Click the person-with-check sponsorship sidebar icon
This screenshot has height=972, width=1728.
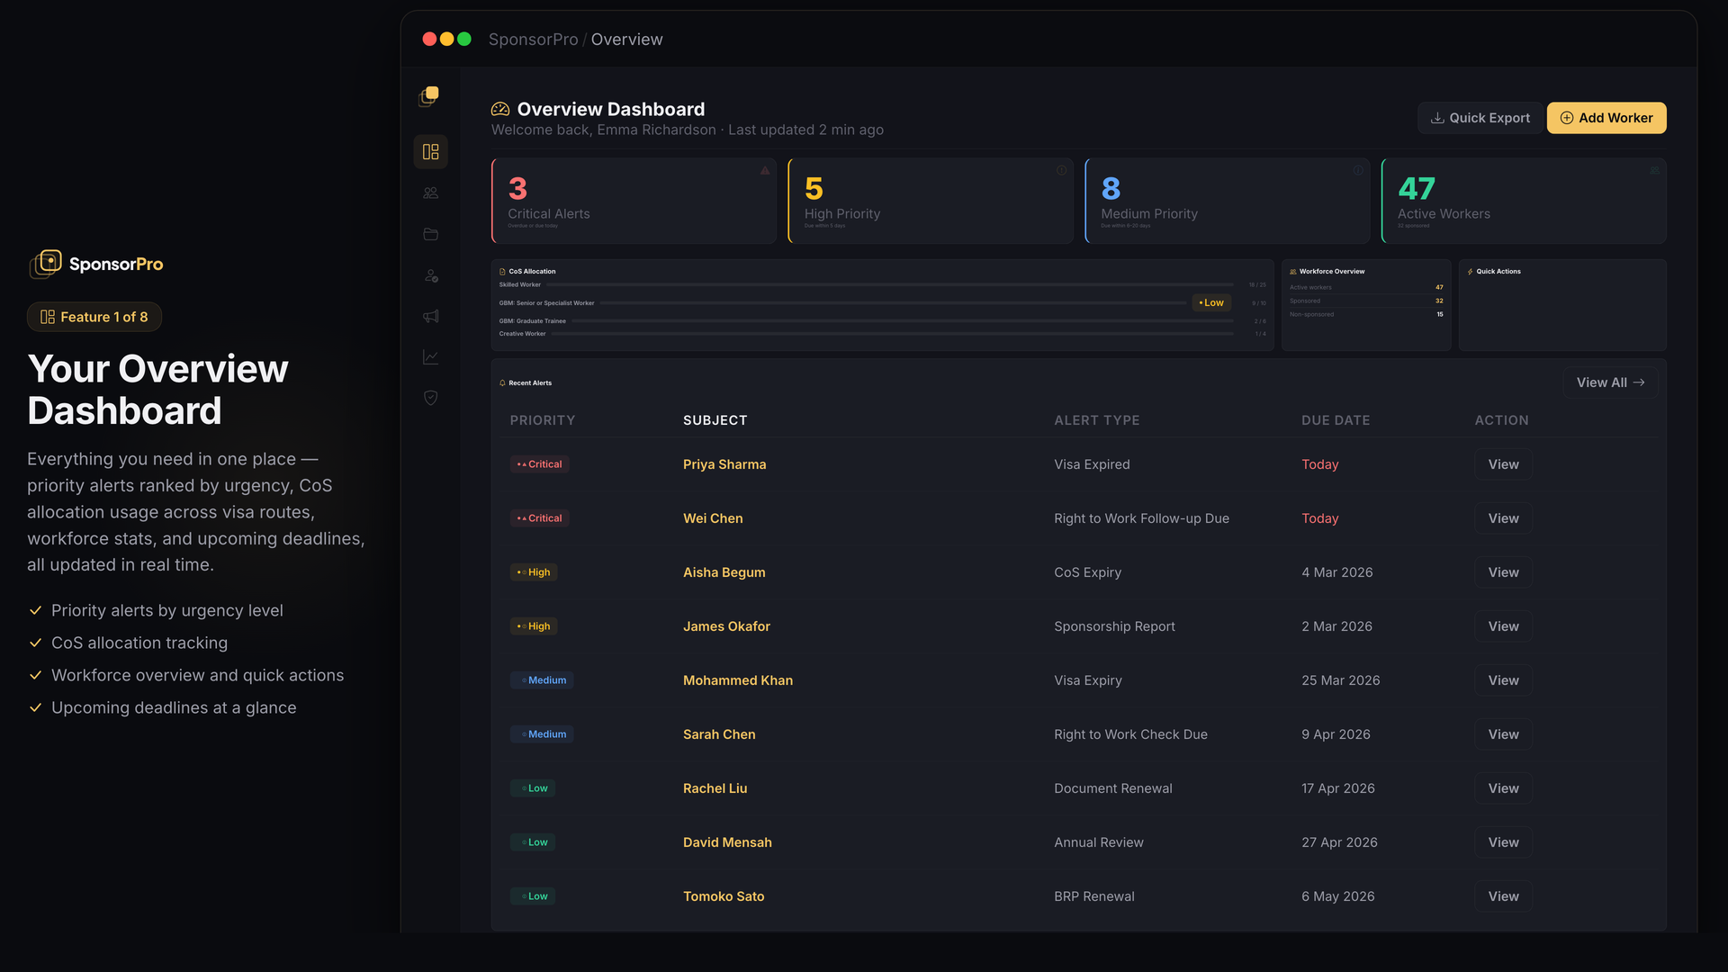coord(430,276)
